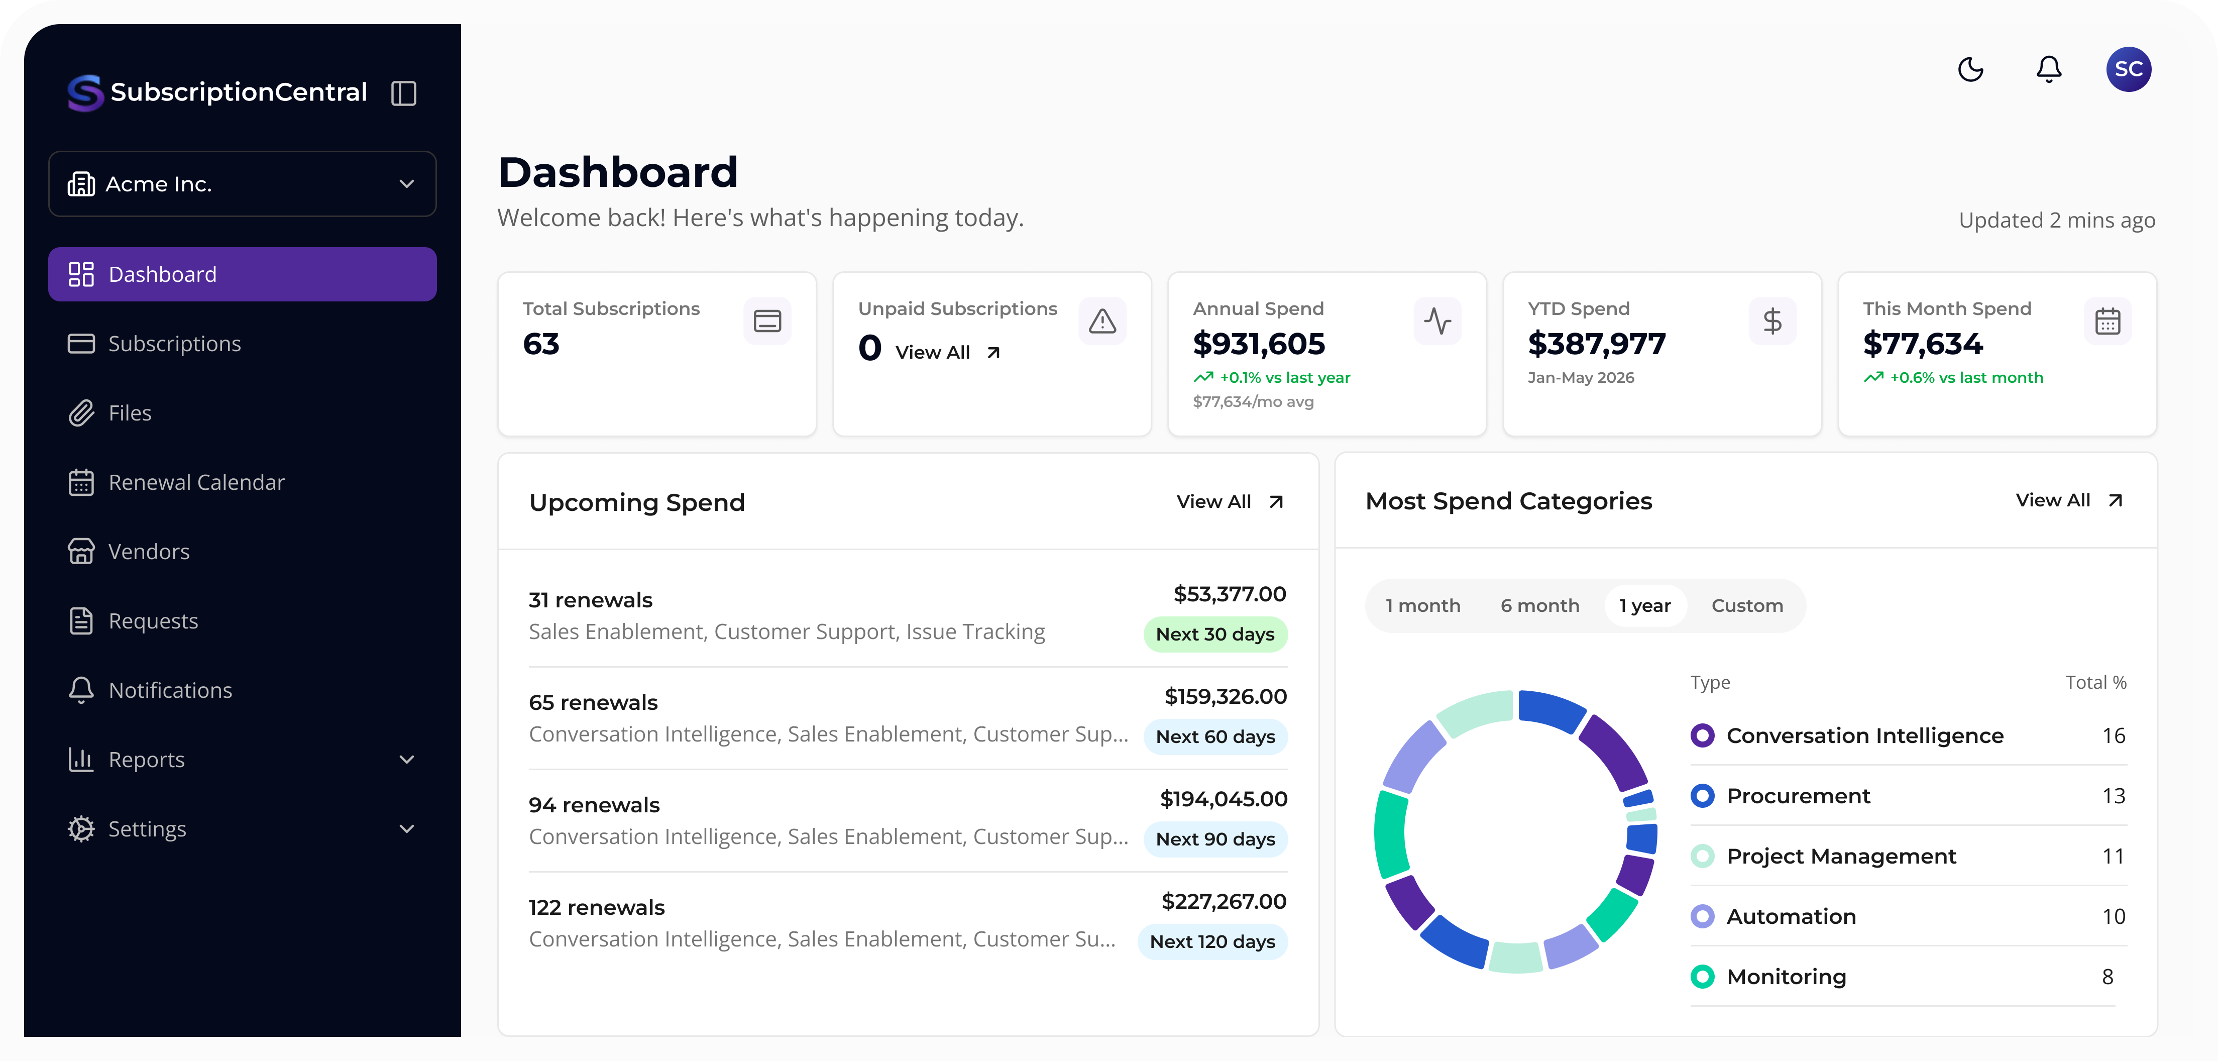This screenshot has height=1061, width=2218.
Task: Open Subscriptions in sidebar
Action: coord(242,344)
